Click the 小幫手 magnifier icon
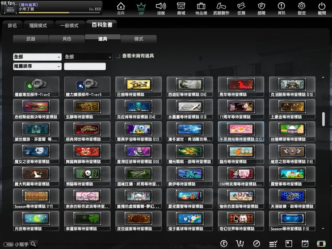This screenshot has height=249, width=332. (x=34, y=244)
